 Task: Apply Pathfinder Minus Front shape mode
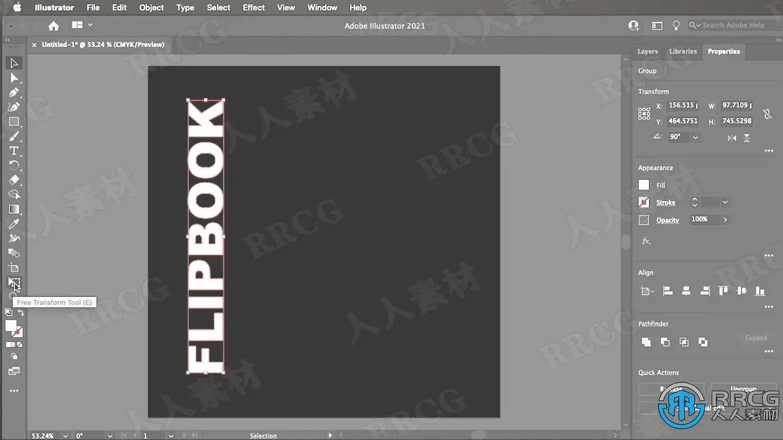[665, 342]
